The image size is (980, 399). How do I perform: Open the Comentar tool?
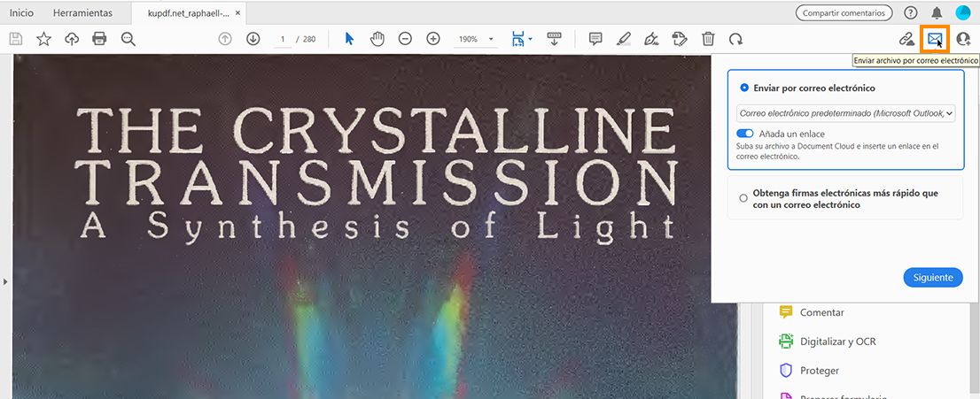pyautogui.click(x=822, y=312)
